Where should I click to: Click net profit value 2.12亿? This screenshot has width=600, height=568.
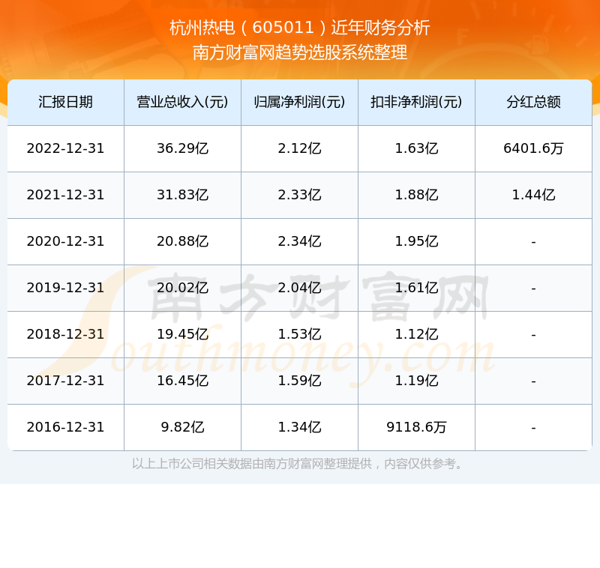pyautogui.click(x=299, y=148)
